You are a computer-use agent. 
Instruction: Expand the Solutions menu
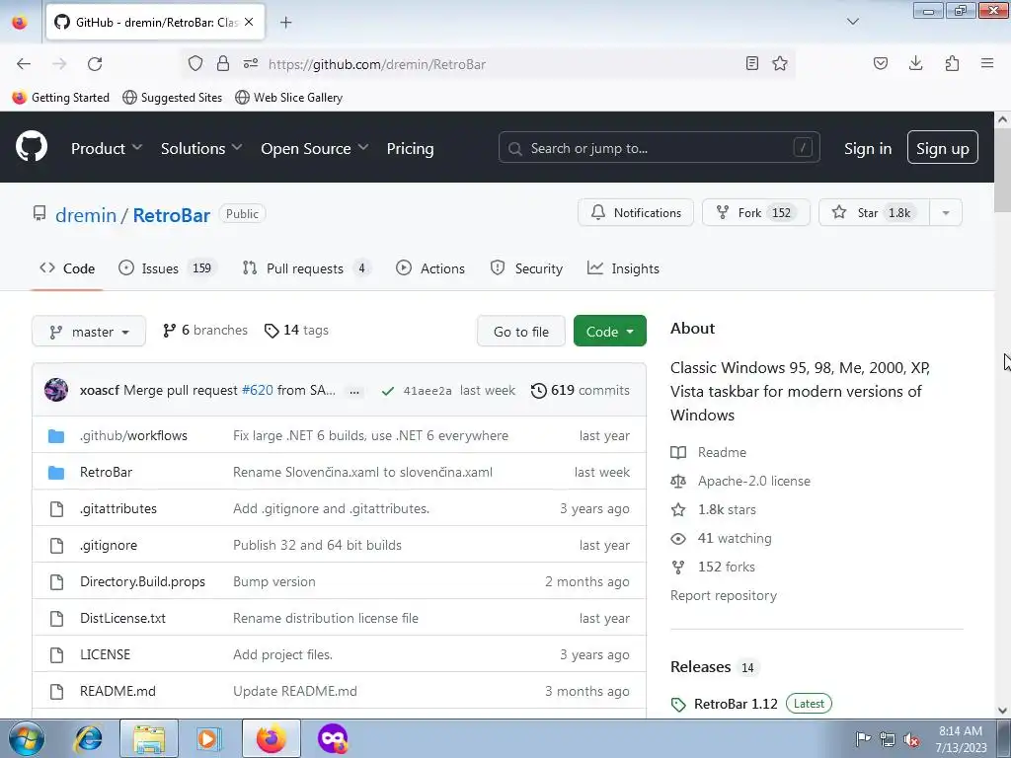(201, 148)
